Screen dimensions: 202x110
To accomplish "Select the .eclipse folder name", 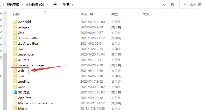I will coord(24,27).
